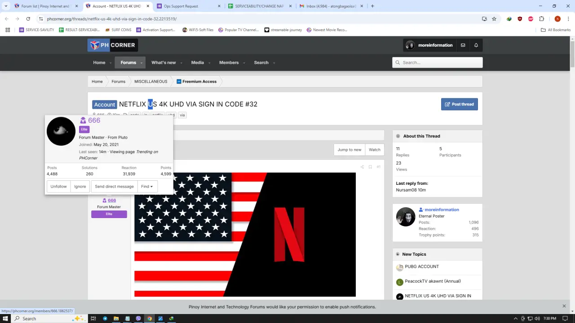Bookmark the post using the bookmark icon
This screenshot has width=575, height=323.
[370, 167]
